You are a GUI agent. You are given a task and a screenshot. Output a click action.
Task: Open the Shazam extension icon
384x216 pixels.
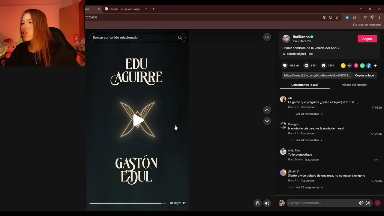point(347,17)
